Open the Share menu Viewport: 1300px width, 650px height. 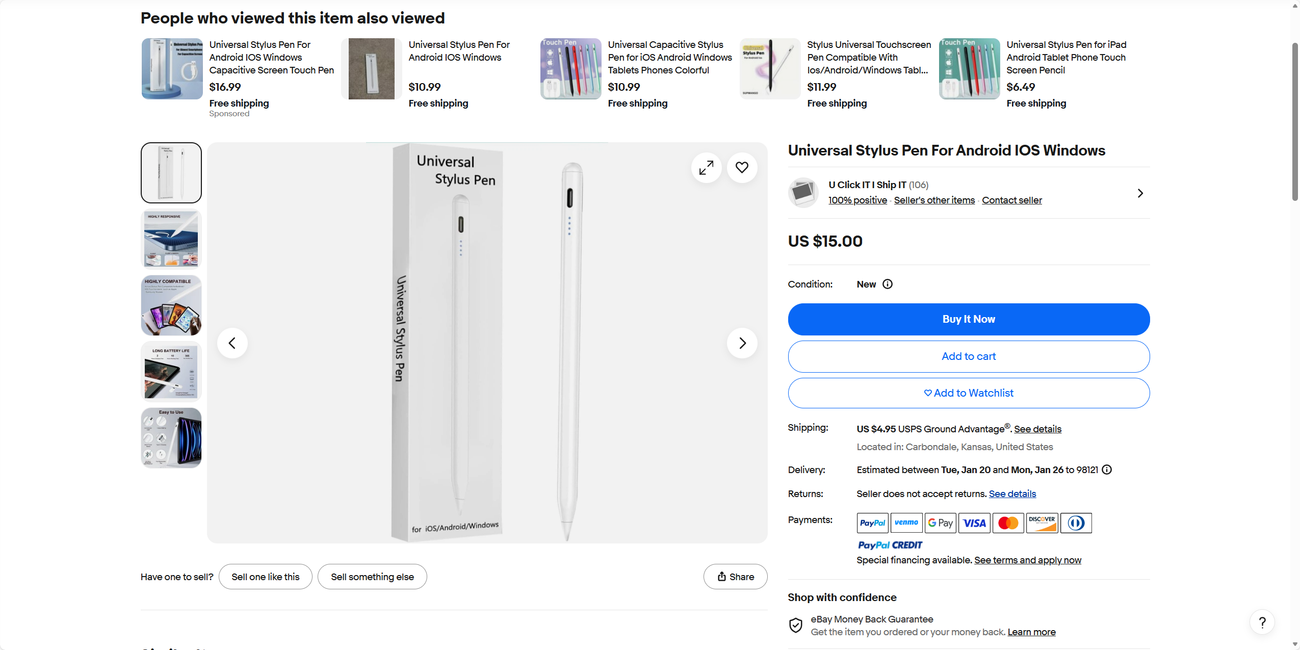tap(735, 577)
